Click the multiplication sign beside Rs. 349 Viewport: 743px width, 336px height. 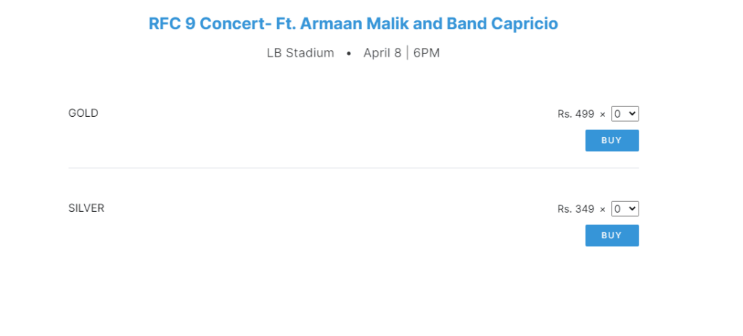tap(602, 210)
